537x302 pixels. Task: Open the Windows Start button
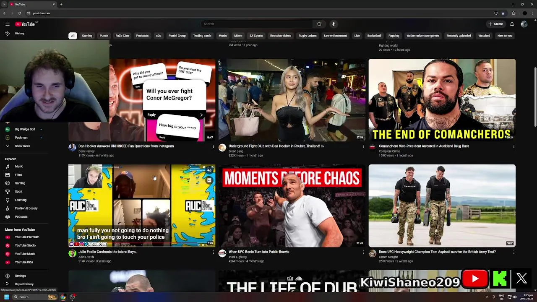[7, 297]
